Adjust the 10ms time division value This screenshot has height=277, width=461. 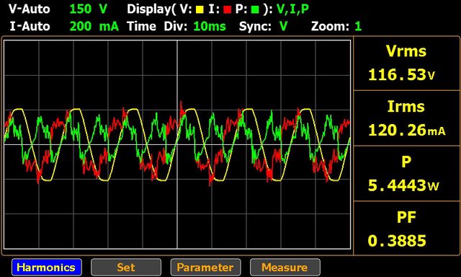(210, 27)
